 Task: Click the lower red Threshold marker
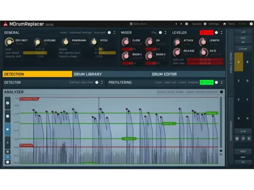coord(26,145)
